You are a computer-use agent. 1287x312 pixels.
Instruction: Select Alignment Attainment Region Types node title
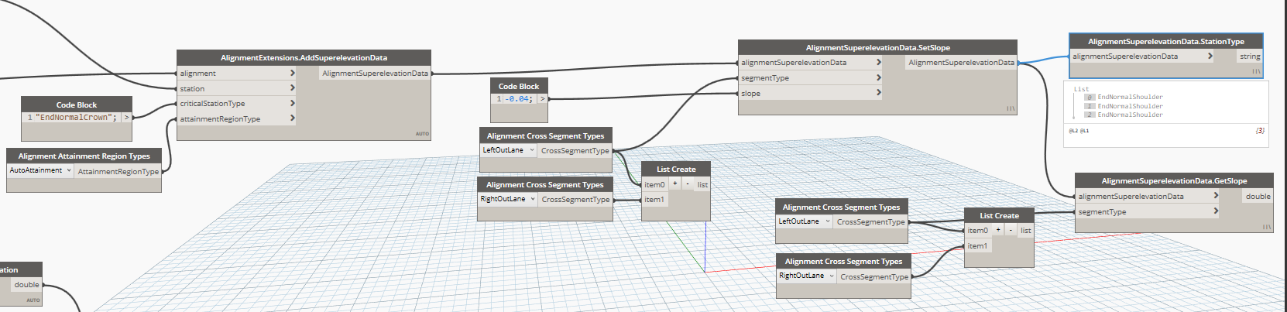tap(84, 156)
